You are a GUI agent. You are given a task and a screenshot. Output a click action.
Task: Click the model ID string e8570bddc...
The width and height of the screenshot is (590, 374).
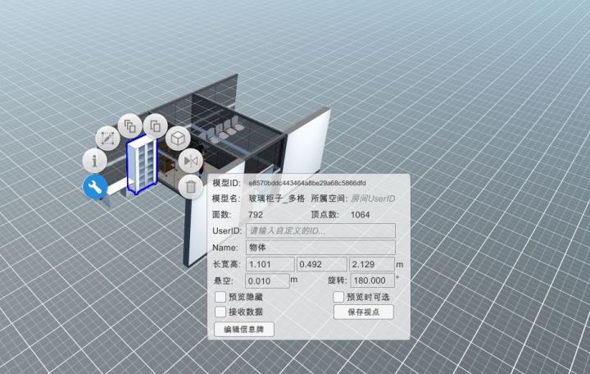307,183
